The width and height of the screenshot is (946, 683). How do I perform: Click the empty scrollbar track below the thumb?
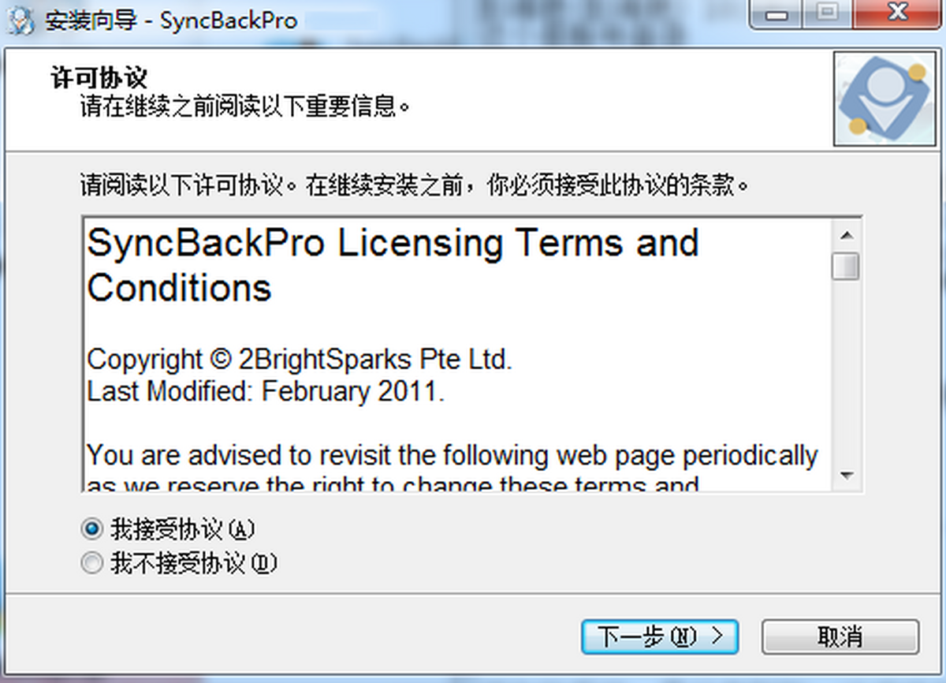[x=847, y=371]
